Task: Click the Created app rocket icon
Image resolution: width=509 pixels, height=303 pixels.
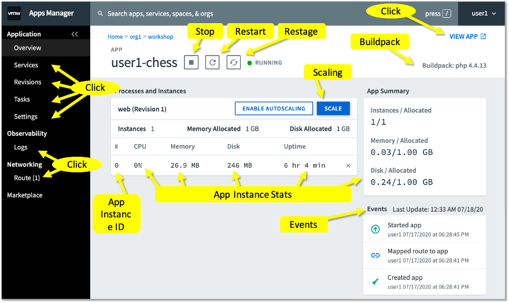Action: 375,282
